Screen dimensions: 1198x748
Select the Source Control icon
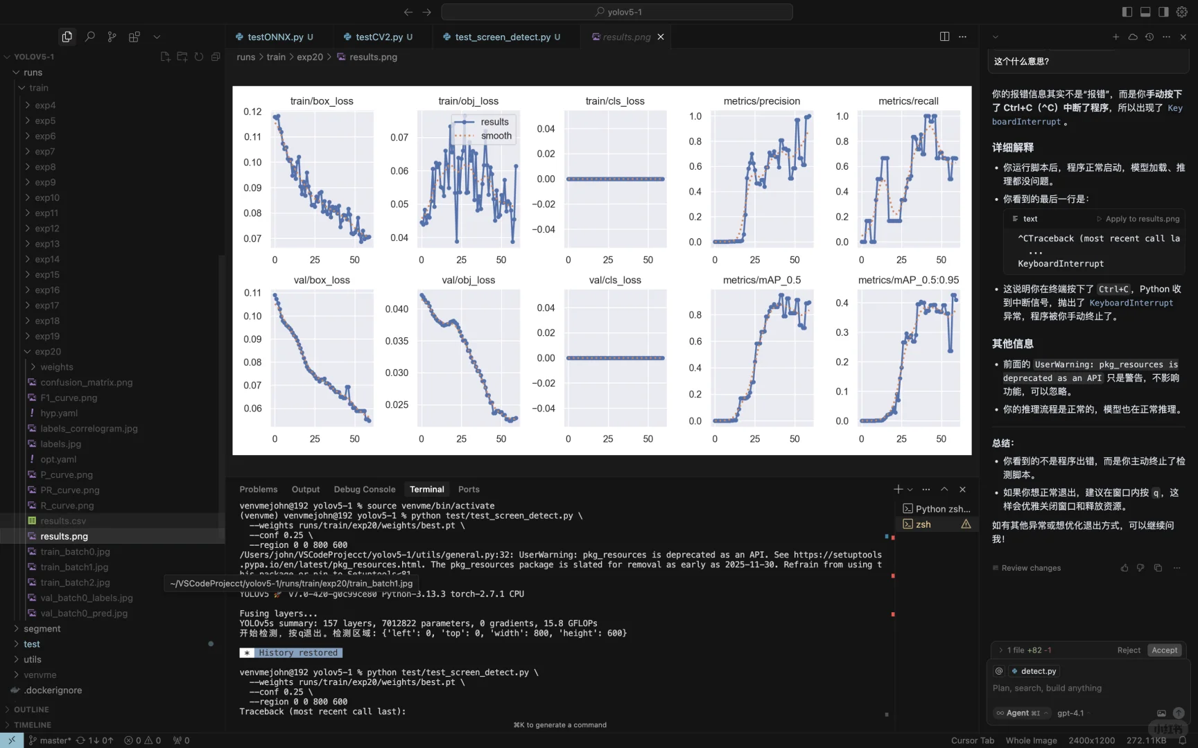click(112, 36)
